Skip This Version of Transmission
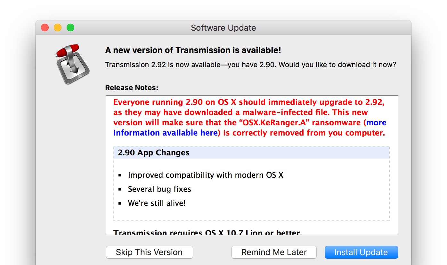447x265 pixels. (149, 252)
